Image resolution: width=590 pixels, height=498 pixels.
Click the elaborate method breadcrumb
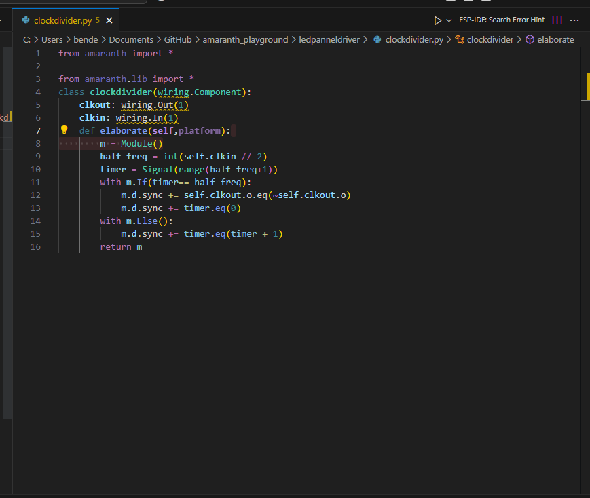[x=555, y=39]
